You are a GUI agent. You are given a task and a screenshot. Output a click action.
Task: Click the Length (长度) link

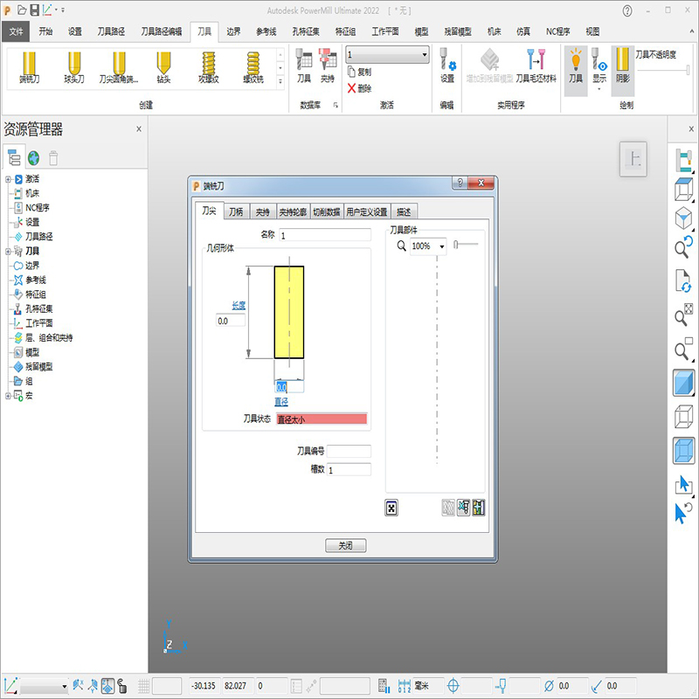pos(239,305)
